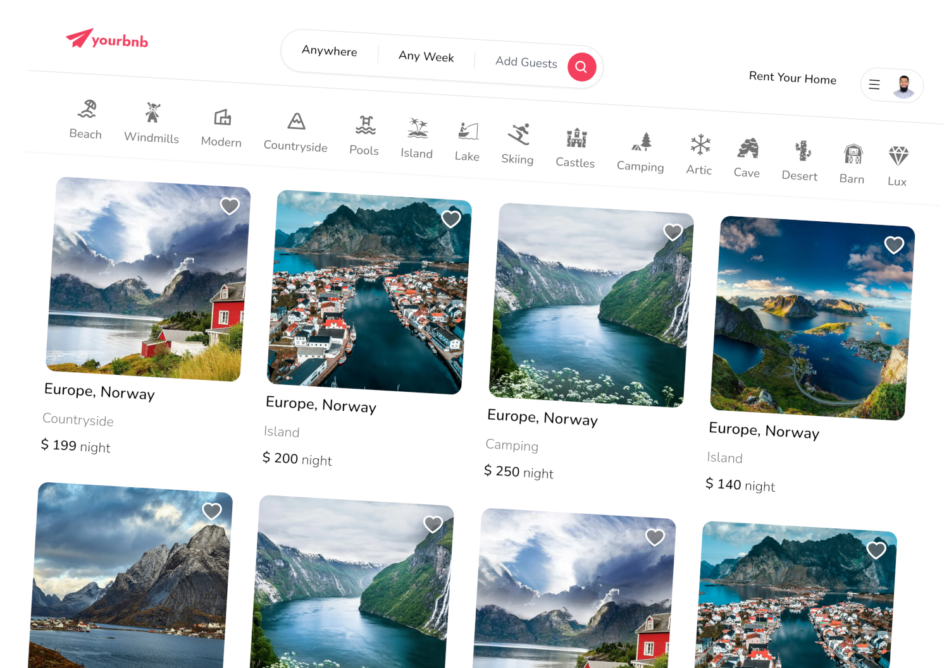The height and width of the screenshot is (668, 949).
Task: Select the Barn category icon
Action: pyautogui.click(x=853, y=154)
